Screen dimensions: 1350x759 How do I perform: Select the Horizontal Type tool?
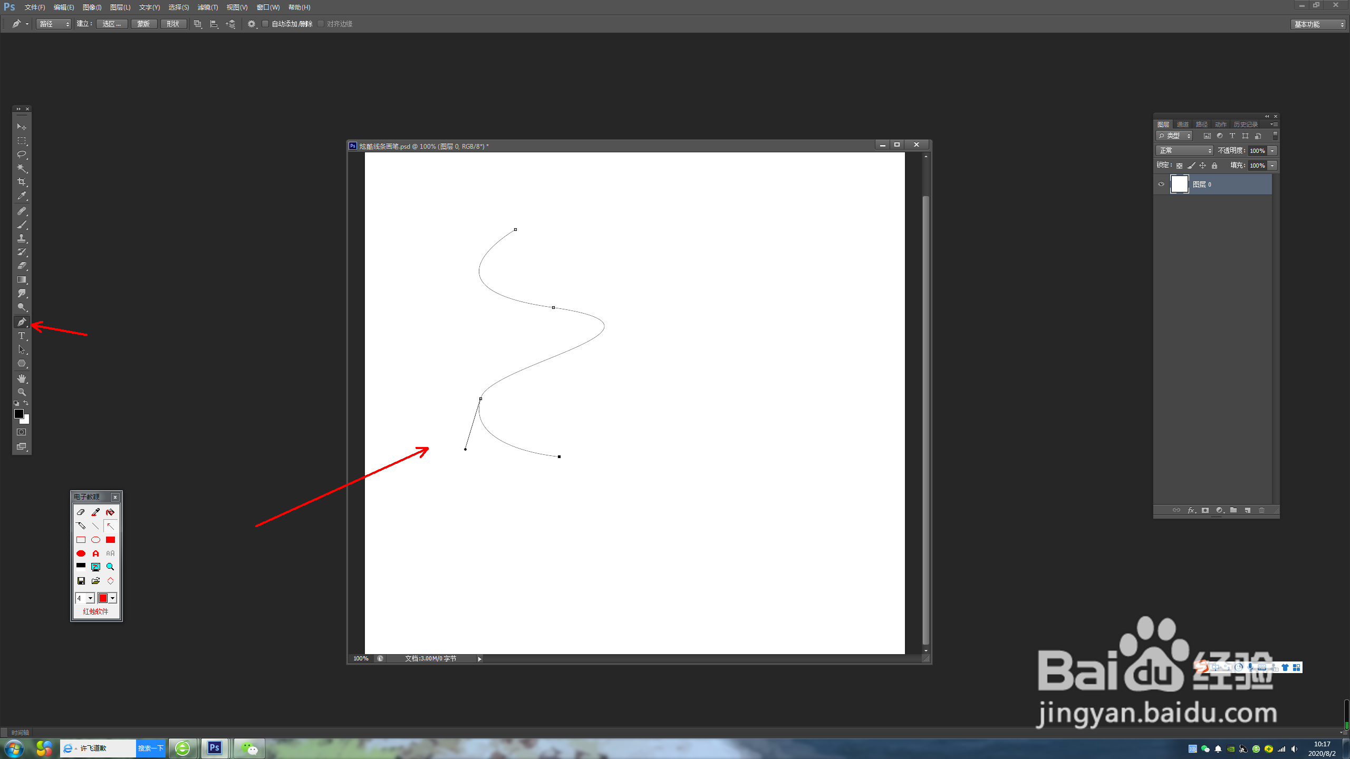22,336
